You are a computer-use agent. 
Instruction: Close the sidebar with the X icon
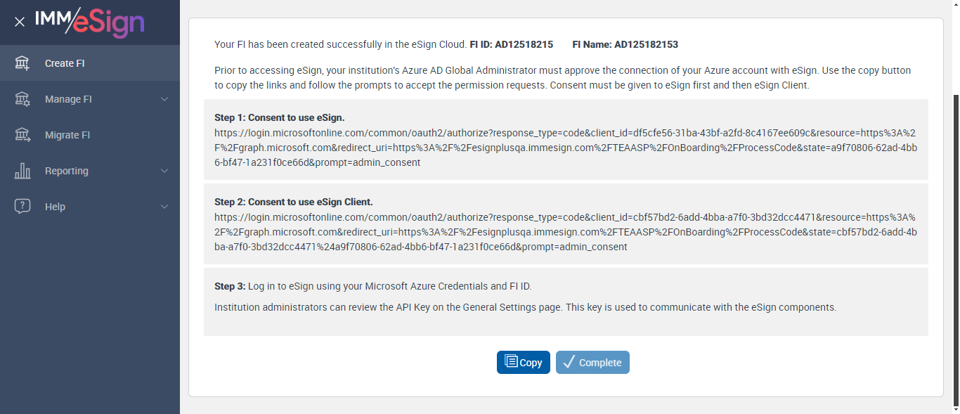click(20, 22)
